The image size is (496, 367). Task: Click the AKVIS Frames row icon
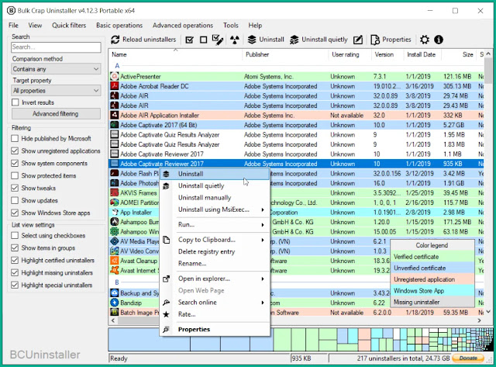click(115, 192)
